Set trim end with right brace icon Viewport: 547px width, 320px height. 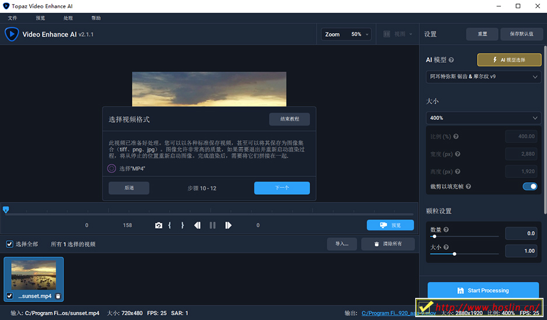[183, 225]
